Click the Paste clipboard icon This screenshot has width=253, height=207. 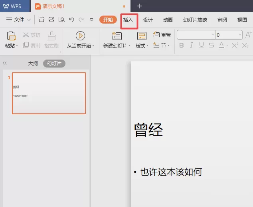point(11,36)
